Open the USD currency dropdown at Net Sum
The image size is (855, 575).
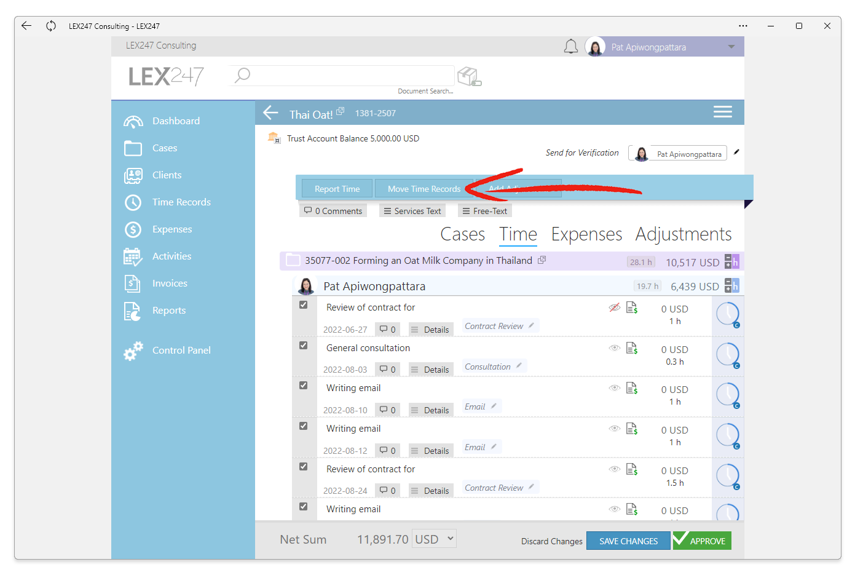click(434, 539)
